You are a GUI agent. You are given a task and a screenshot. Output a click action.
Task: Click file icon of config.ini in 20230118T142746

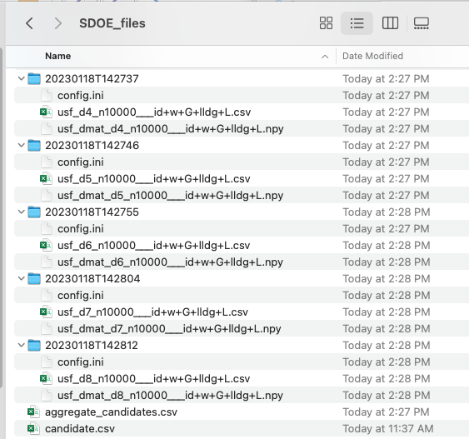[47, 162]
